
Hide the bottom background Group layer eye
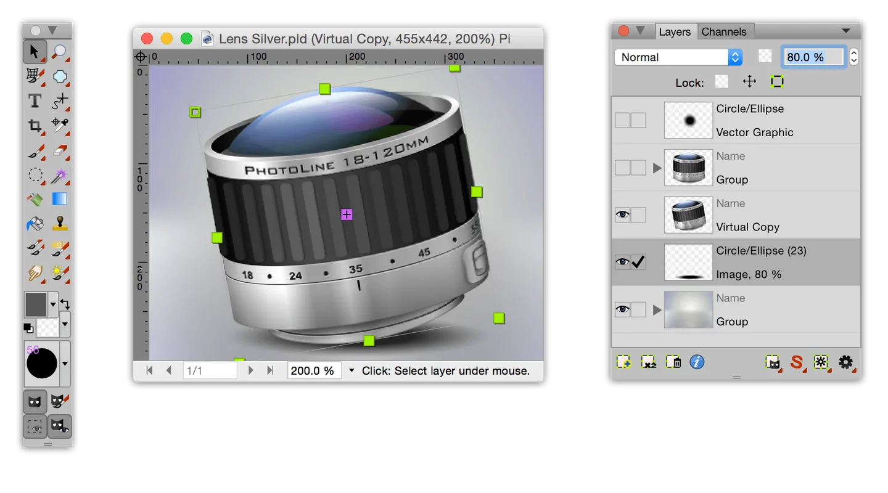tap(622, 309)
